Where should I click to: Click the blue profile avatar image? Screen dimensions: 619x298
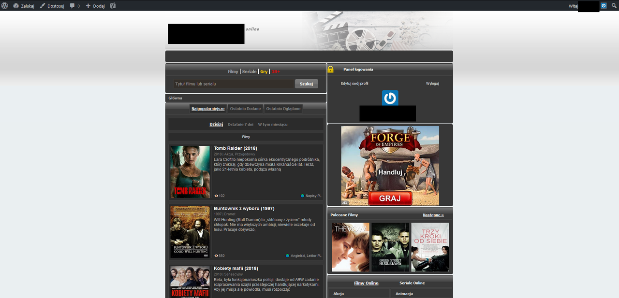390,98
